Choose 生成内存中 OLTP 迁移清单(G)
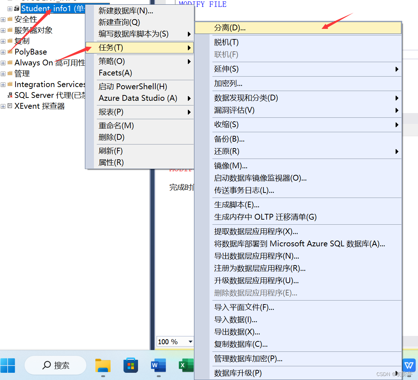Image resolution: width=418 pixels, height=380 pixels. click(298, 217)
